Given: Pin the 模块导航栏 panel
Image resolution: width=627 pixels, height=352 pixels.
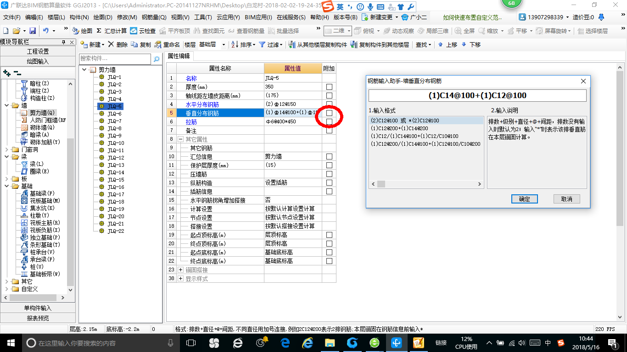Looking at the screenshot, I should point(63,42).
